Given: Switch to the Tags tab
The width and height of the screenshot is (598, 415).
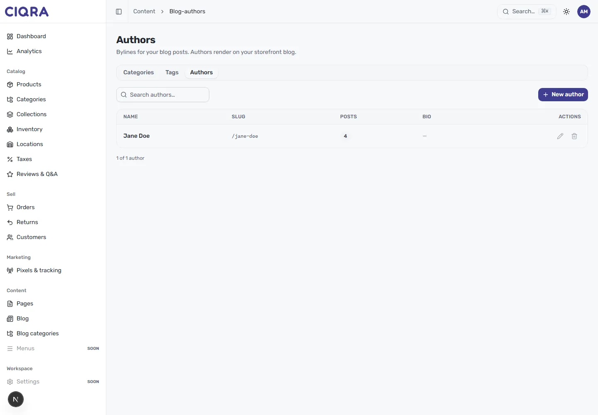Looking at the screenshot, I should click(x=172, y=72).
